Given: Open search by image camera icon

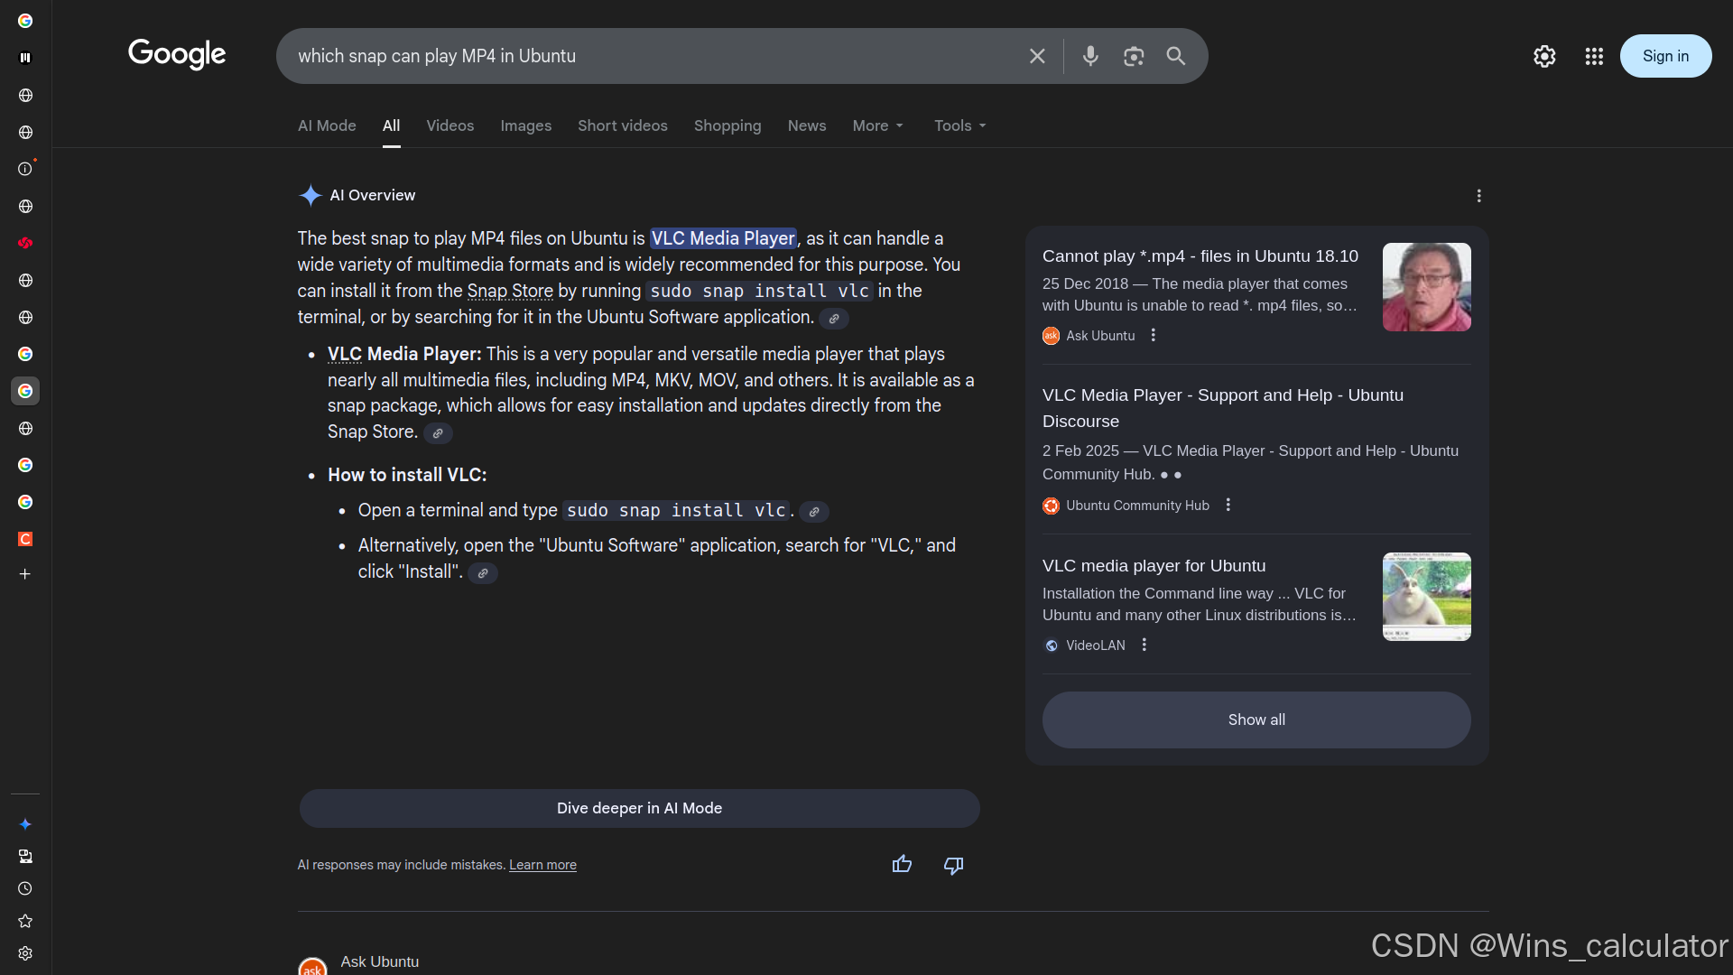Looking at the screenshot, I should click(1134, 56).
